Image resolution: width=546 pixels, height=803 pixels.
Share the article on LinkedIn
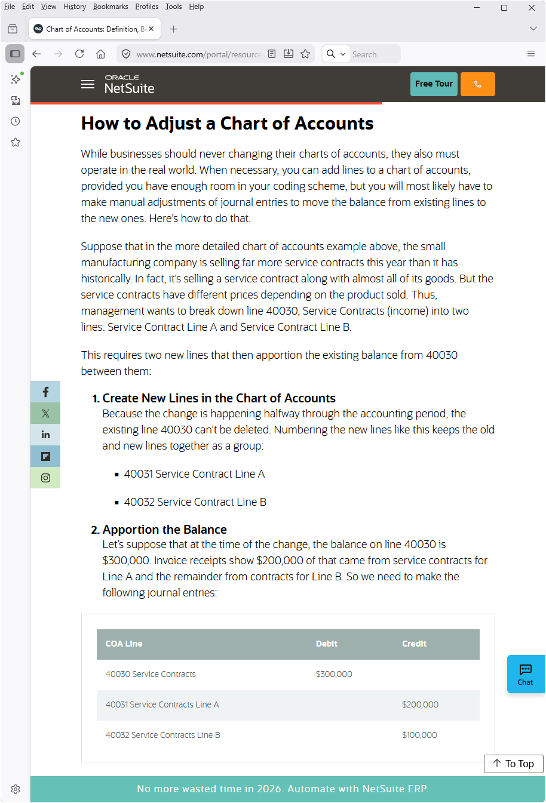pyautogui.click(x=45, y=435)
